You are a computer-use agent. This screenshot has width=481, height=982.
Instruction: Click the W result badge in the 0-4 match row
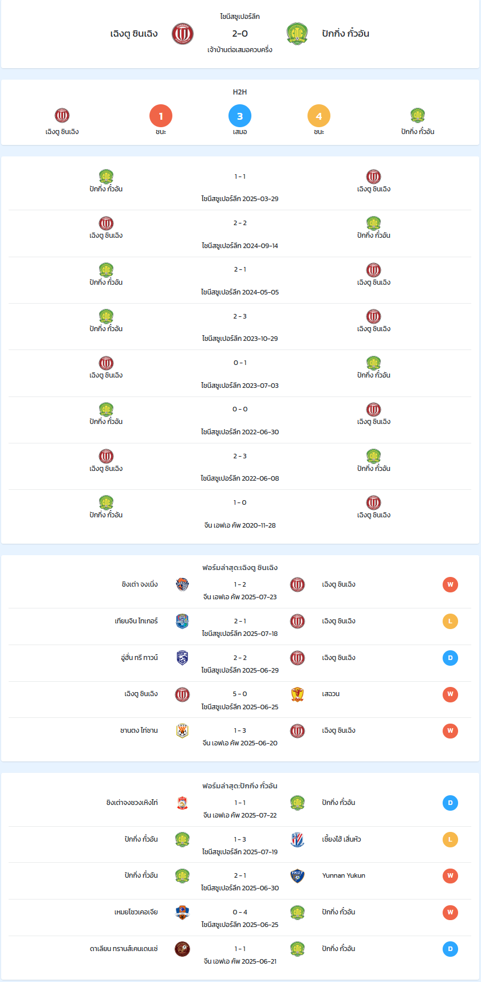pyautogui.click(x=450, y=912)
